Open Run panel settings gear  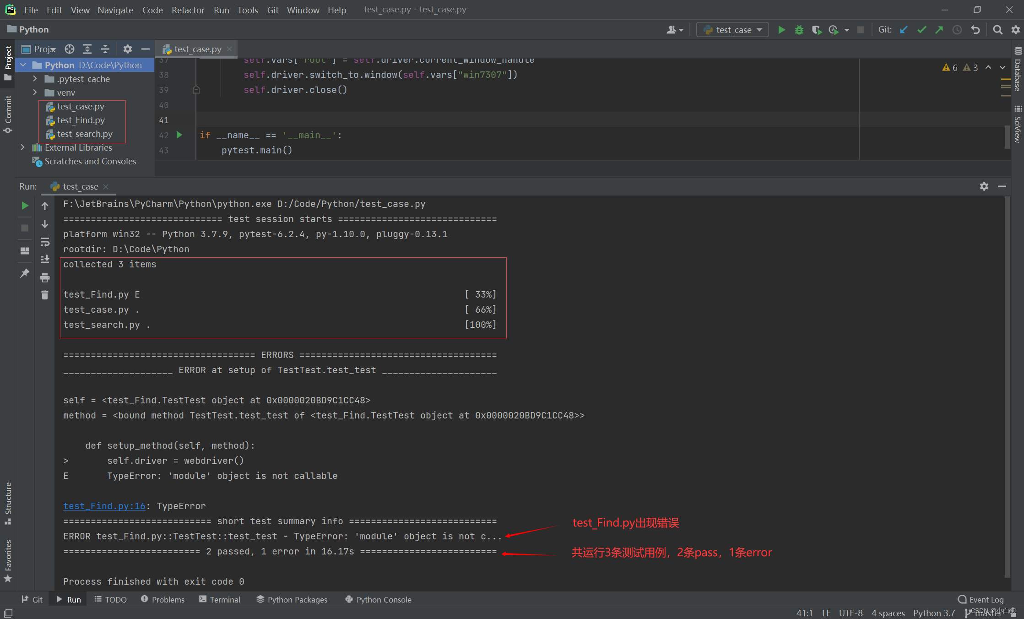pos(984,186)
